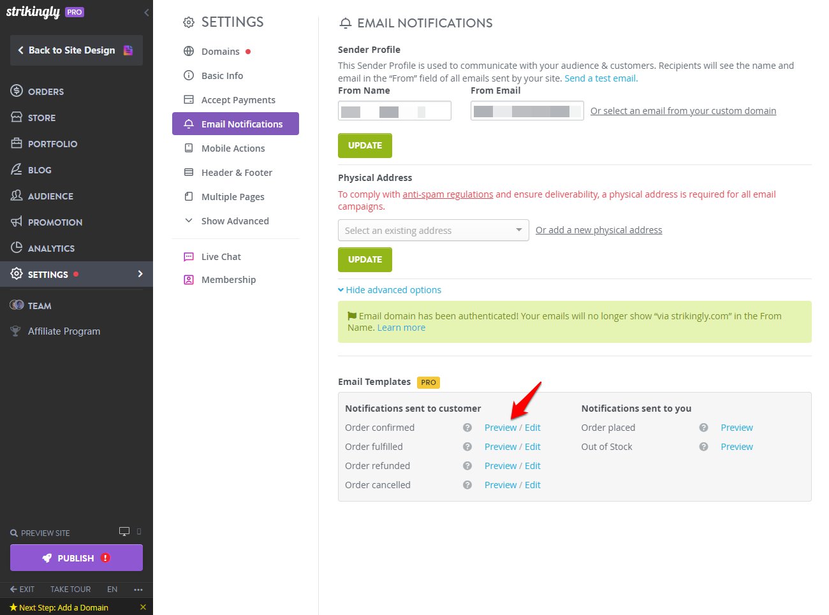Click the help icon next to Out of Stock
This screenshot has height=615, width=829.
click(x=703, y=447)
